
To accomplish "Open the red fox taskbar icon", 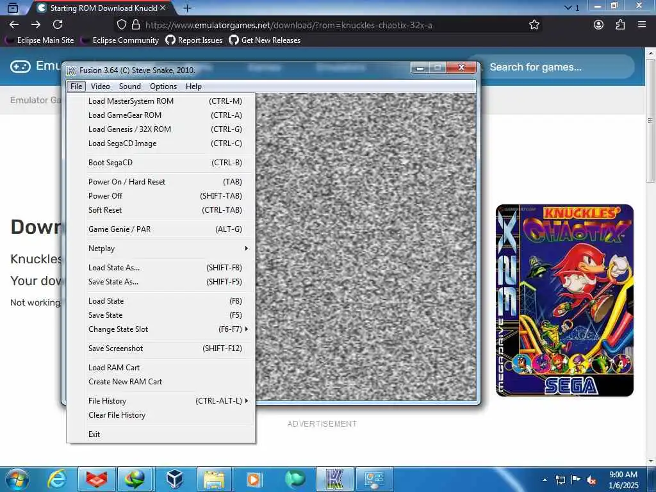I will click(x=97, y=479).
